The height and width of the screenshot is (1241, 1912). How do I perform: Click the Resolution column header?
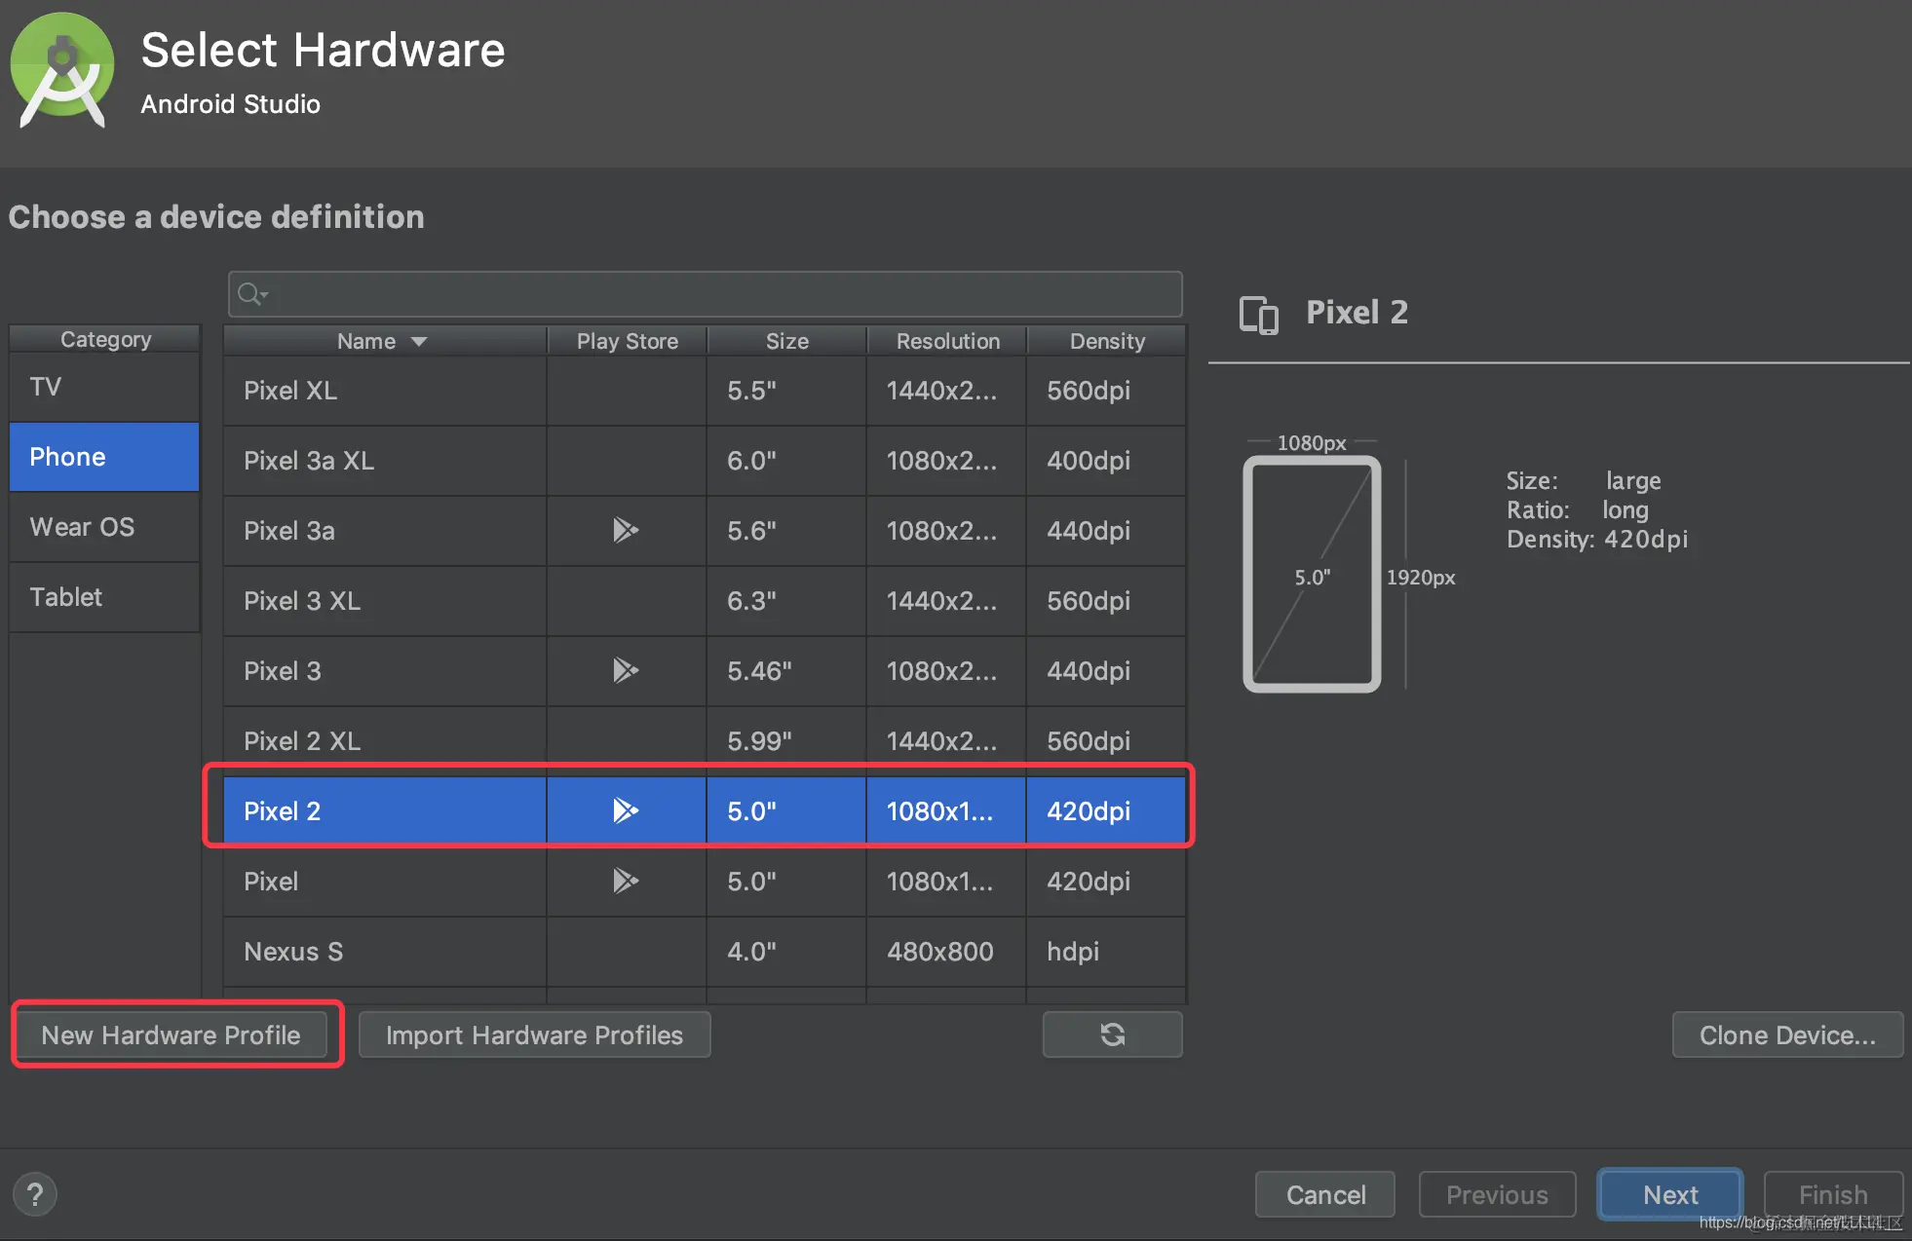coord(947,341)
